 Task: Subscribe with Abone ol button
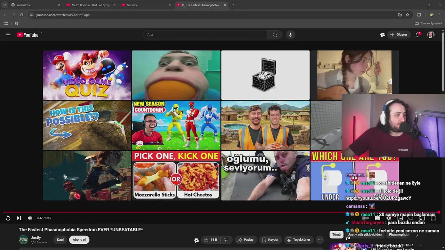click(79, 240)
